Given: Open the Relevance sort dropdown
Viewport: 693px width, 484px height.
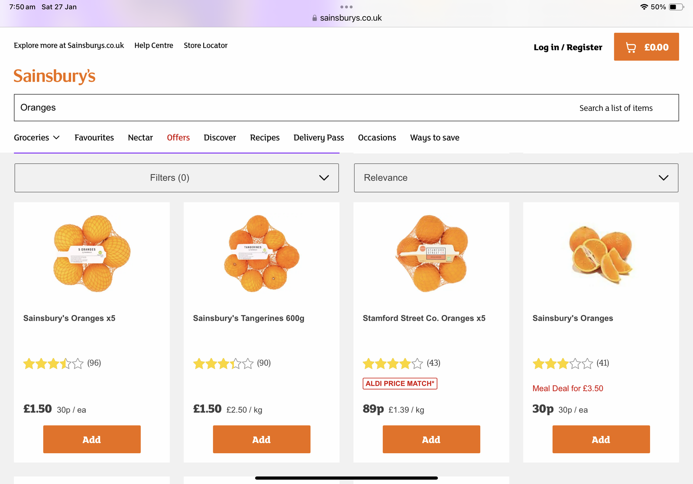Looking at the screenshot, I should 516,178.
